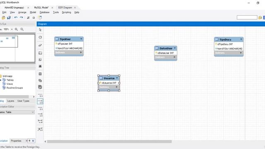Click the Bird's Eye minimap thumbnail
Screen dimensions: 265x149
point(17,48)
